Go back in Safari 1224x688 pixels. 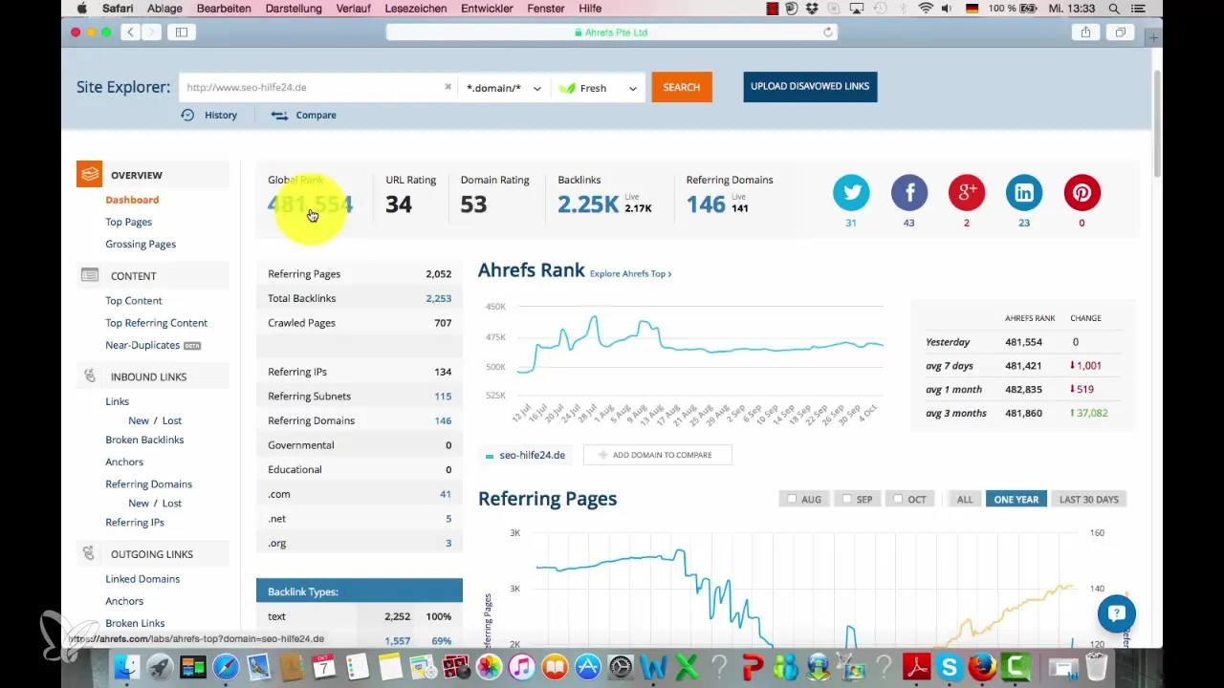(x=131, y=32)
